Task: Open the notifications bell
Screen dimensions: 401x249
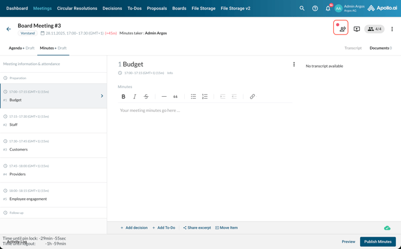Action: pos(328,8)
